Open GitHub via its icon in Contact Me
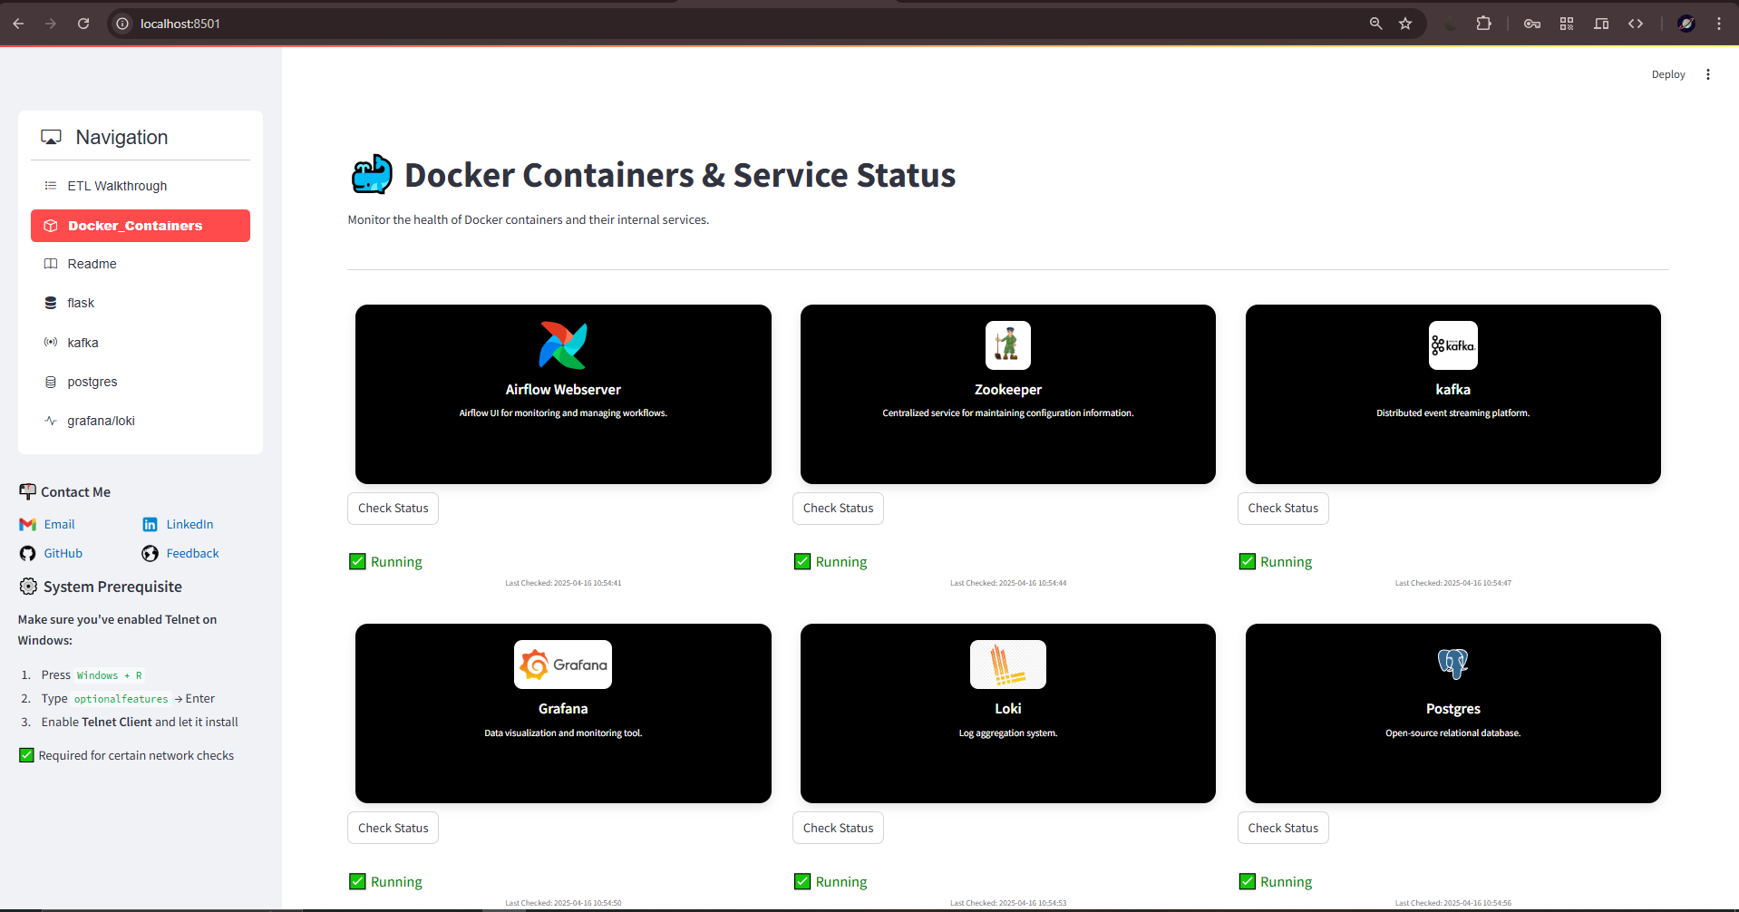The image size is (1739, 912). point(27,553)
